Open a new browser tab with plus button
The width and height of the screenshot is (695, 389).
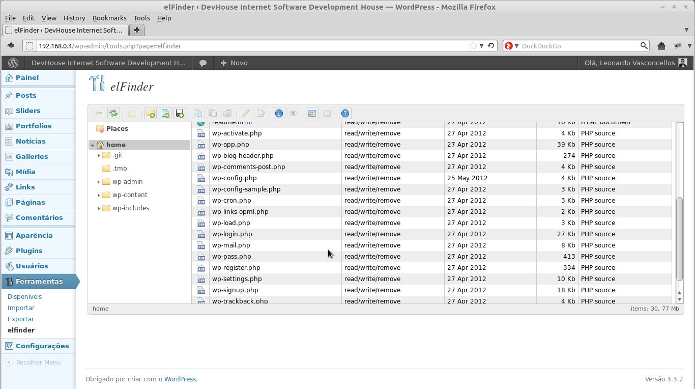[x=136, y=30]
